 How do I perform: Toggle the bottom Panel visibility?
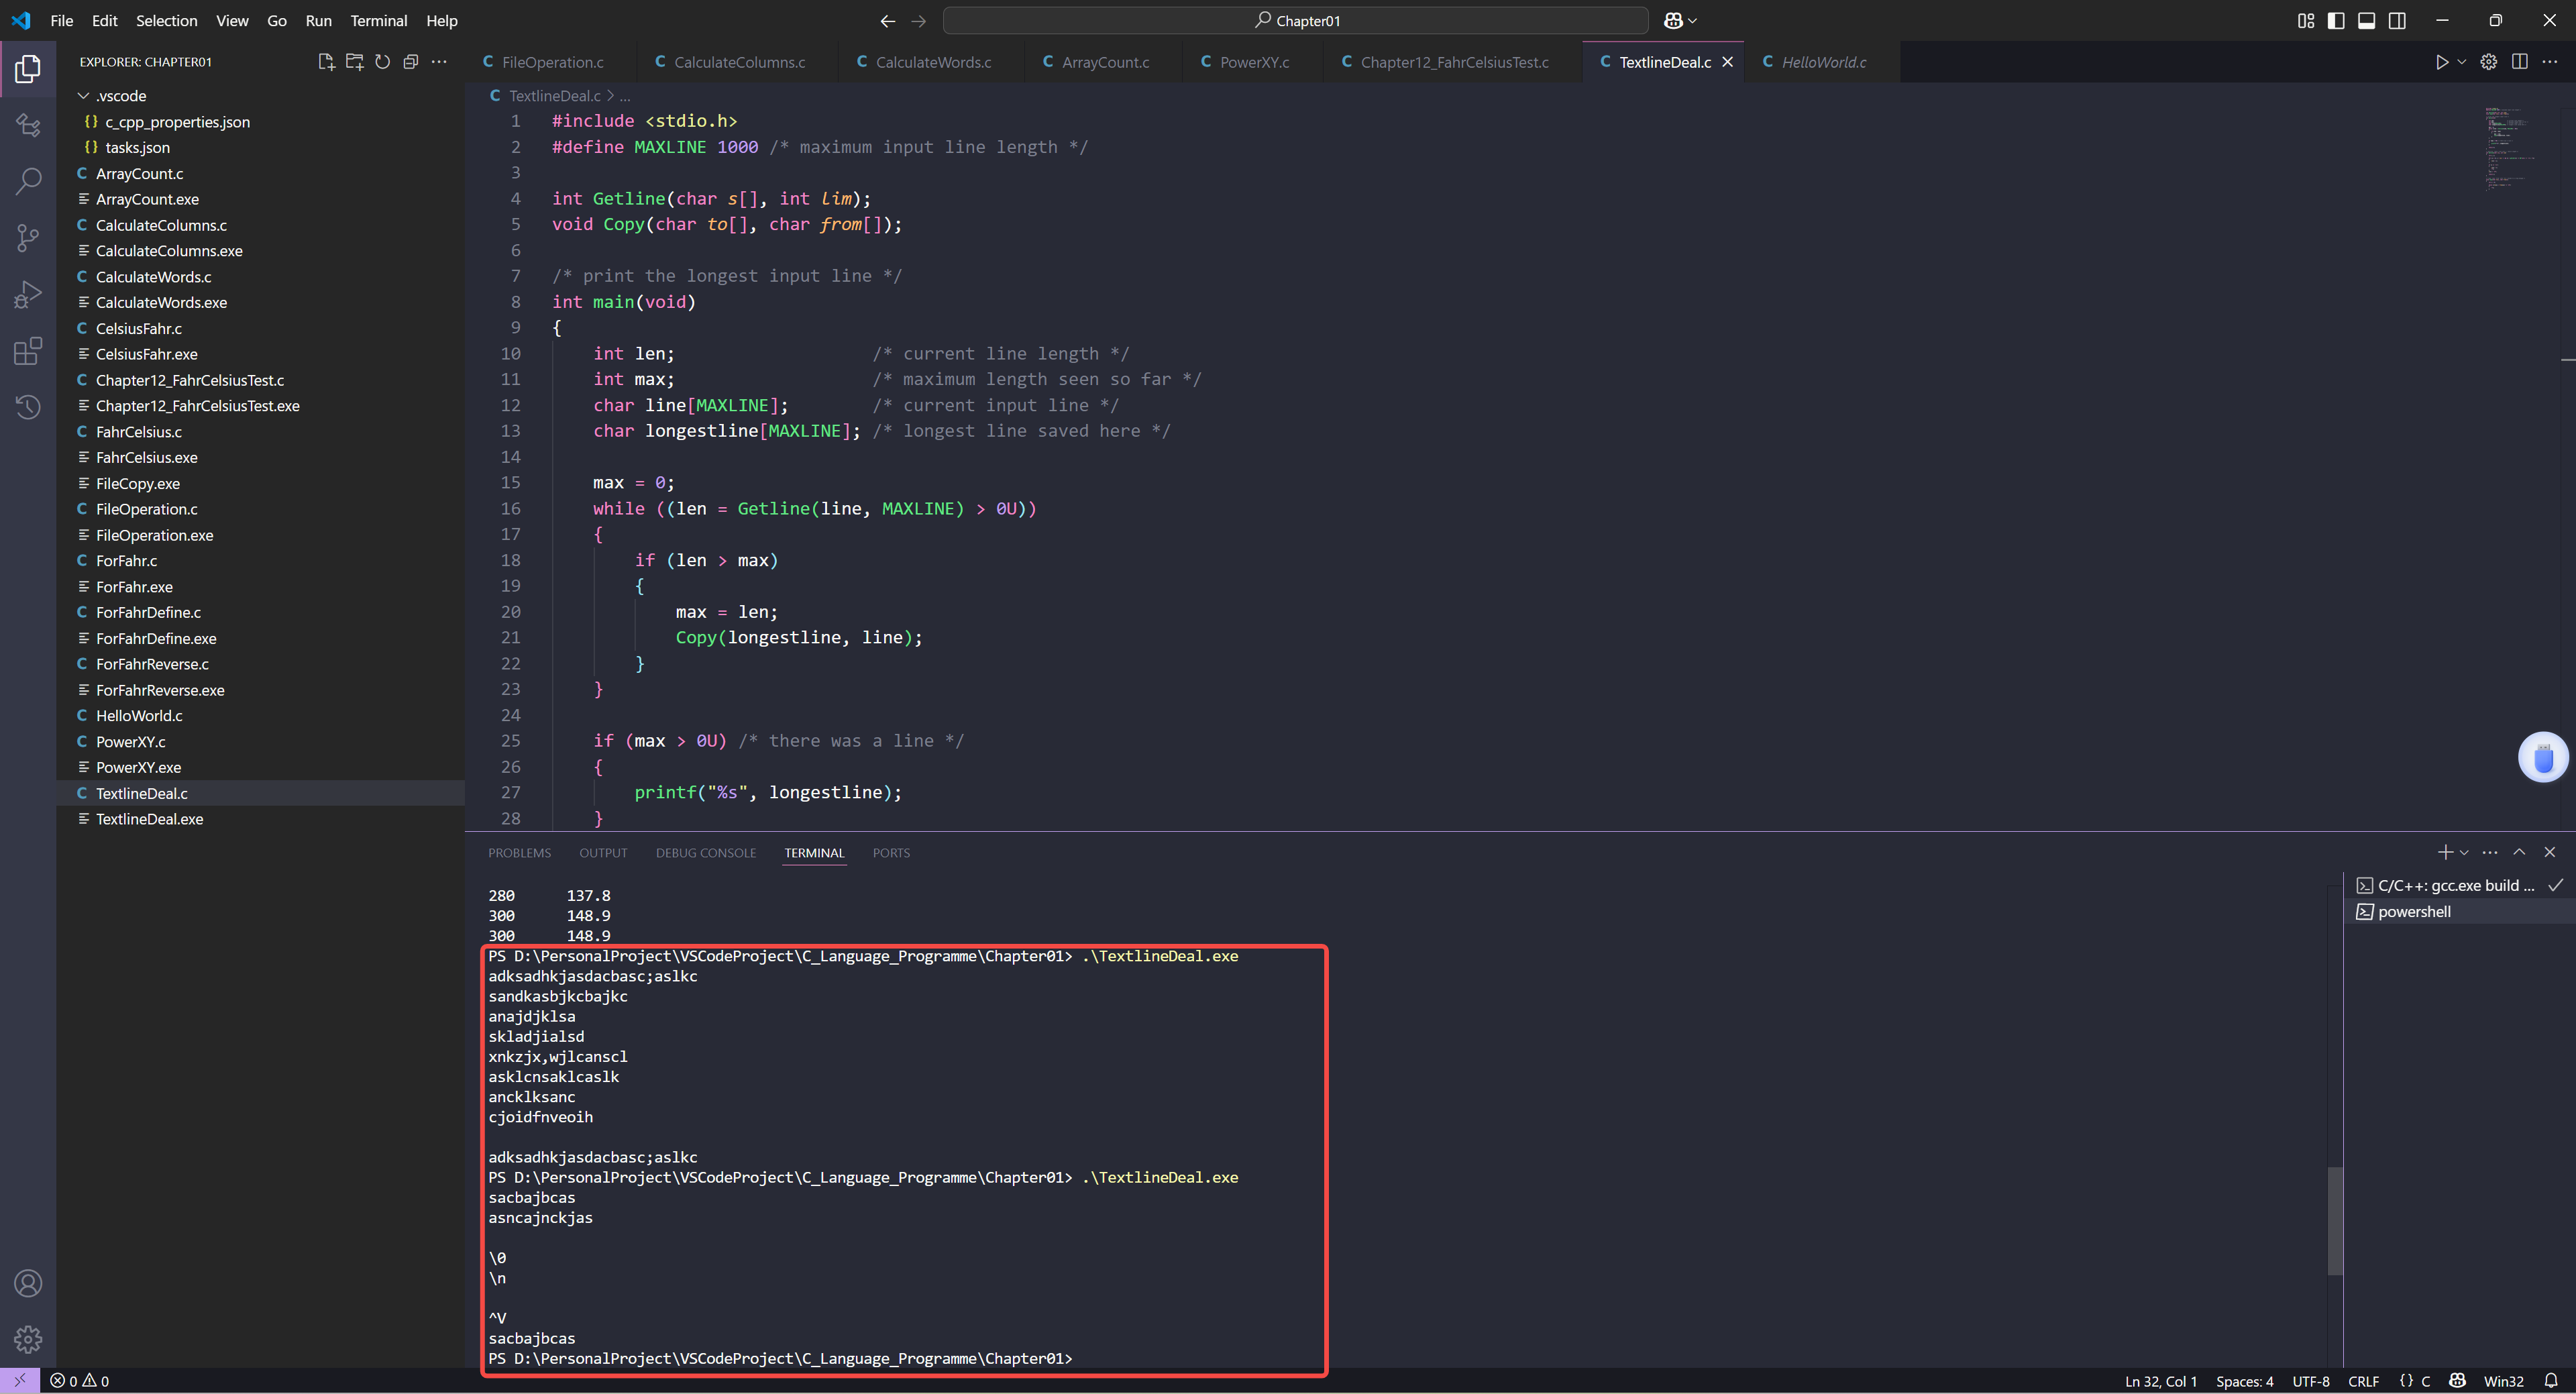pos(2366,21)
